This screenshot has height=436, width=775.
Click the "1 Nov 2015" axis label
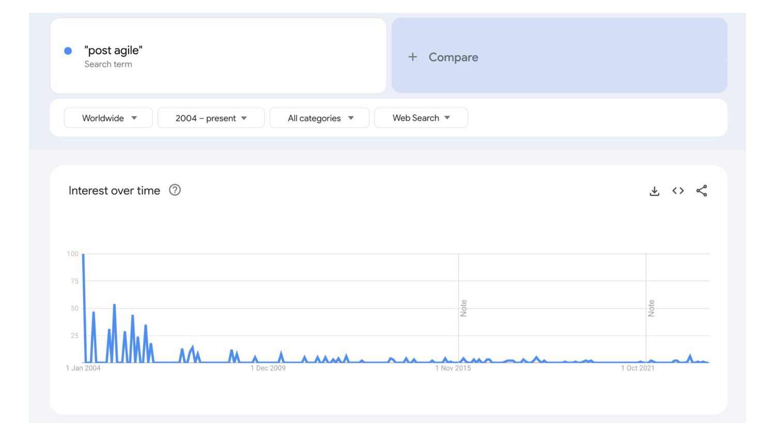pos(453,368)
